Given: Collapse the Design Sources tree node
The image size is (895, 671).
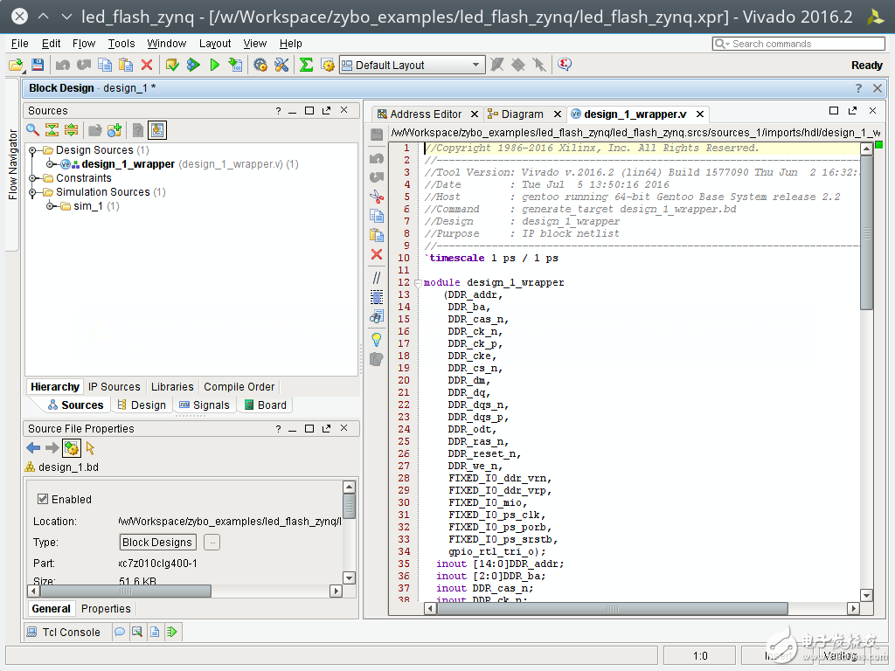Looking at the screenshot, I should (x=33, y=150).
